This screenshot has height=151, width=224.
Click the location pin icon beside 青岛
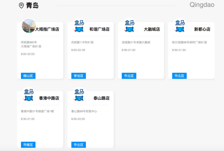(21, 6)
